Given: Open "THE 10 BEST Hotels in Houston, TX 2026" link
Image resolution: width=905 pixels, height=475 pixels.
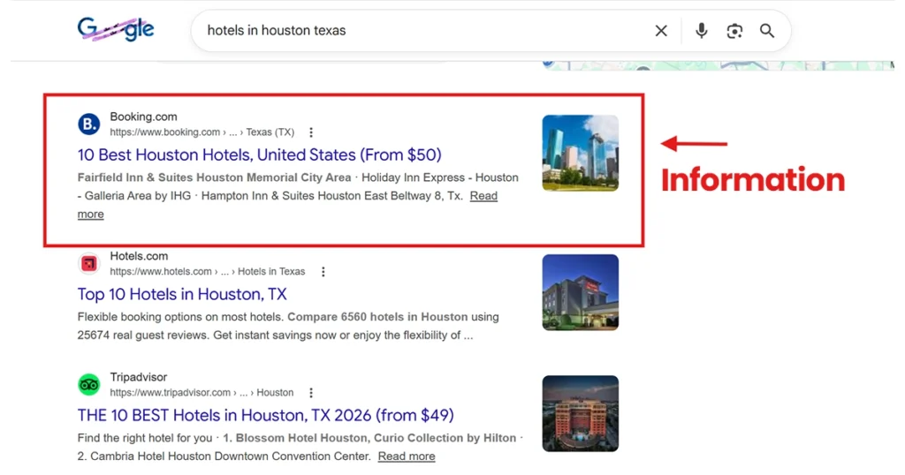Looking at the screenshot, I should pyautogui.click(x=265, y=415).
